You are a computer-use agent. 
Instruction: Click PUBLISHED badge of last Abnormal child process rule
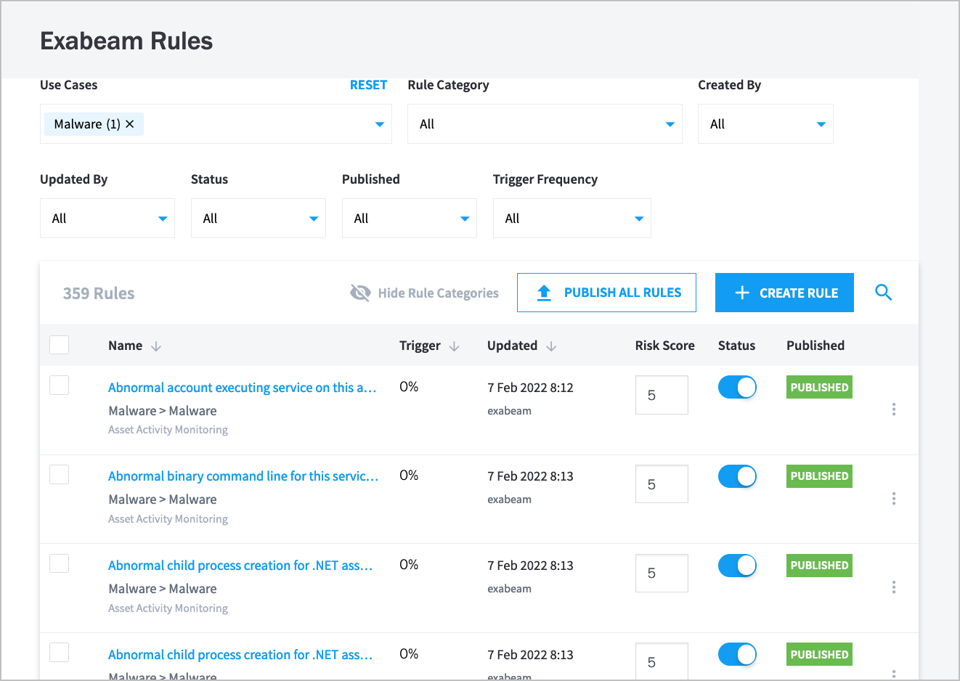point(819,654)
